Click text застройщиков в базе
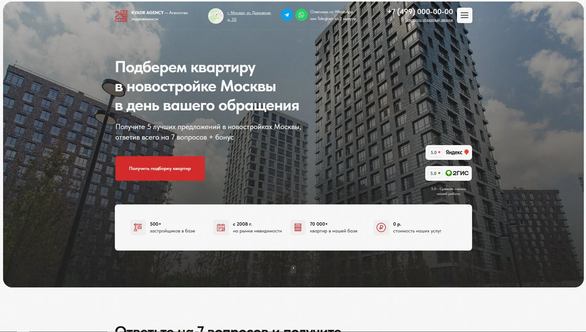This screenshot has width=586, height=332. coord(172,231)
